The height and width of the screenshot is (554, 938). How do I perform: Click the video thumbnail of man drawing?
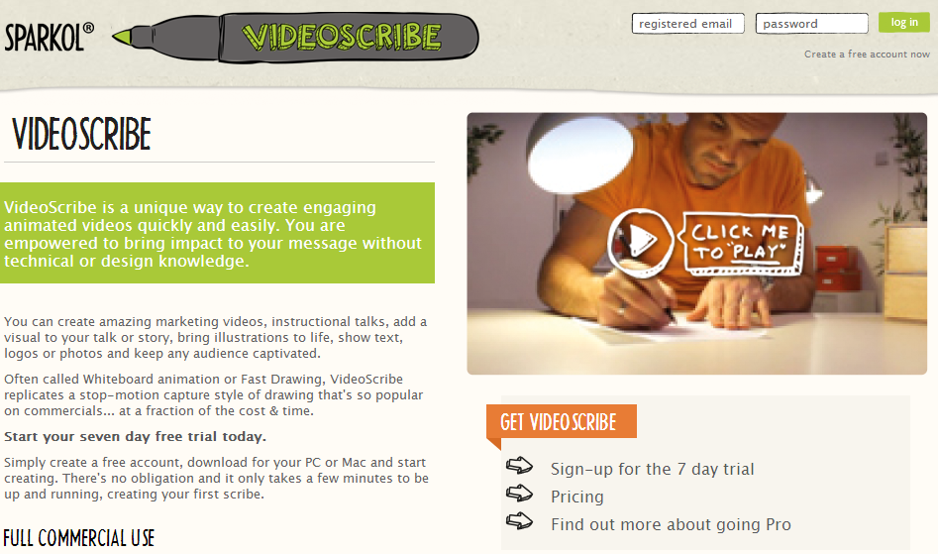(x=697, y=244)
